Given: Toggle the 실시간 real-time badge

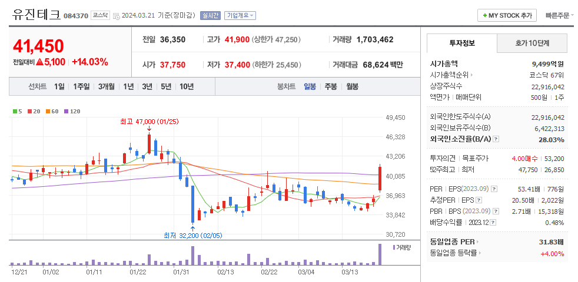Looking at the screenshot, I should coord(210,15).
